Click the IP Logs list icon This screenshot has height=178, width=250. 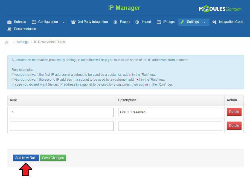(x=159, y=22)
